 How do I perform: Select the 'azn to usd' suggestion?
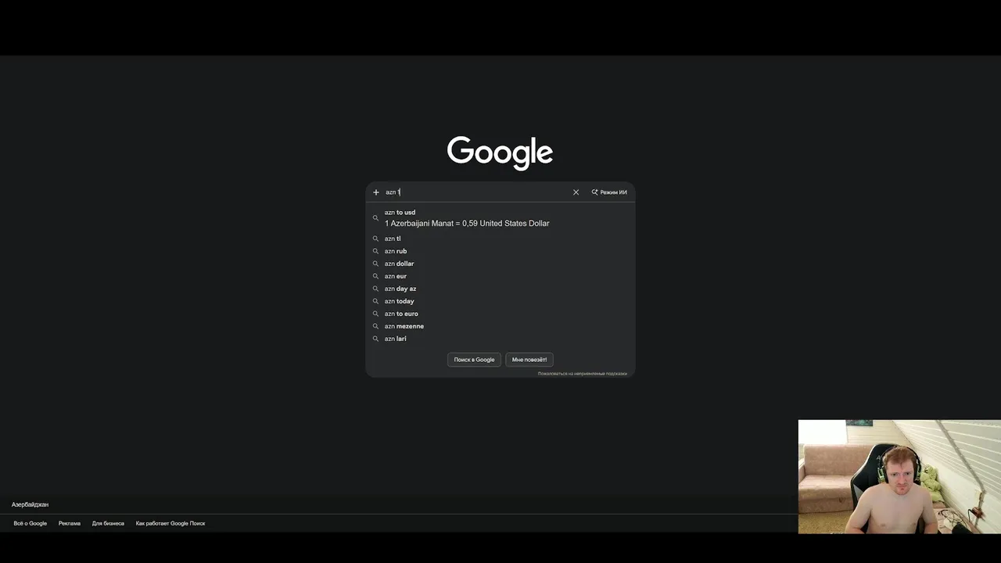pyautogui.click(x=500, y=217)
